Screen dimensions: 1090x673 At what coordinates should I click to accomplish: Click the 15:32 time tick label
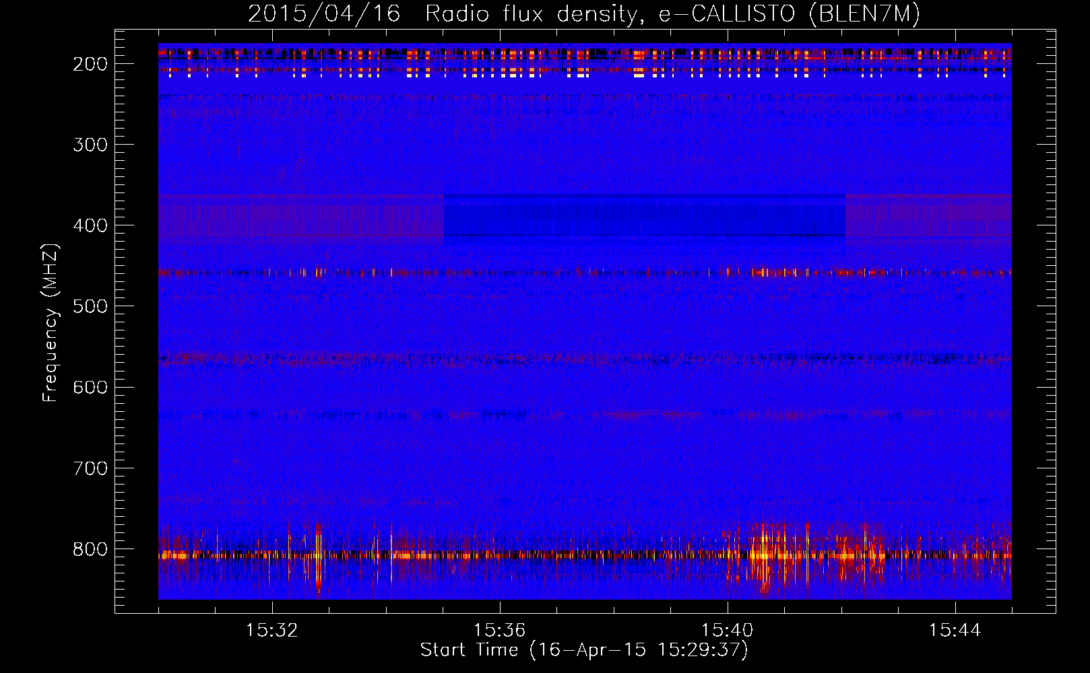click(x=272, y=631)
